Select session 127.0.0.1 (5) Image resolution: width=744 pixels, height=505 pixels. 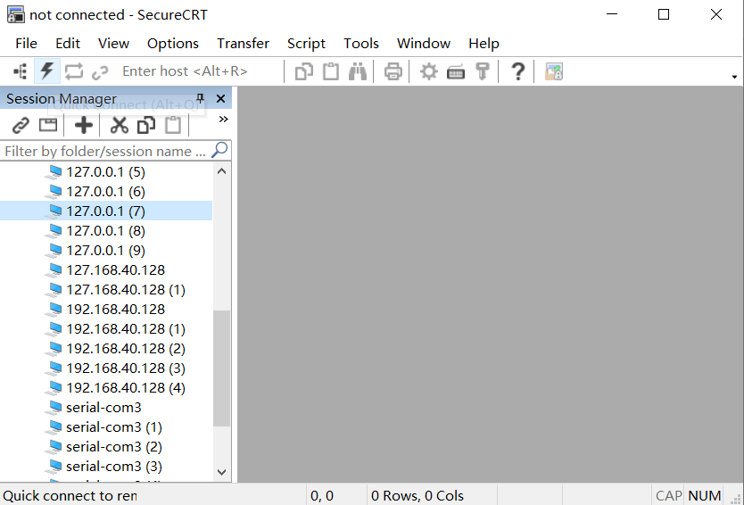pyautogui.click(x=106, y=172)
